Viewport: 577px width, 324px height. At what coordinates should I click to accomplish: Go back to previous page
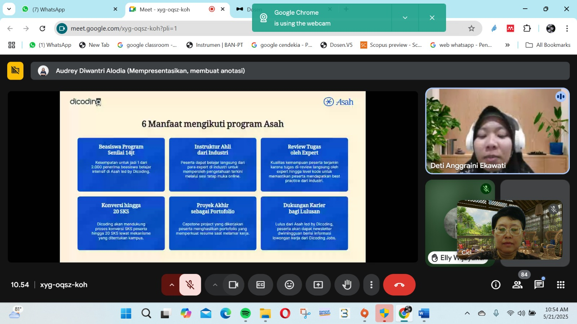tap(10, 28)
